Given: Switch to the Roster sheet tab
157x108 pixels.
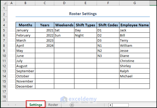Looking at the screenshot, I should 53,105.
